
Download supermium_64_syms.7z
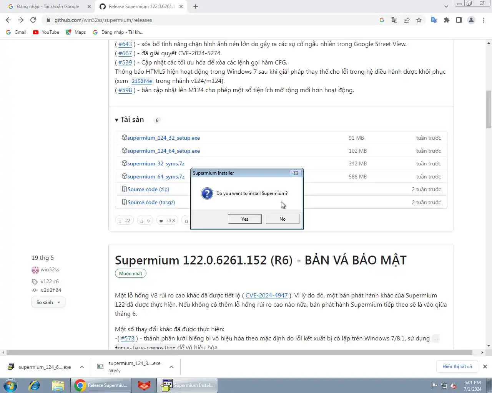coord(156,177)
